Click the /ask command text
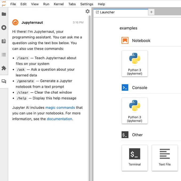 [21, 69]
